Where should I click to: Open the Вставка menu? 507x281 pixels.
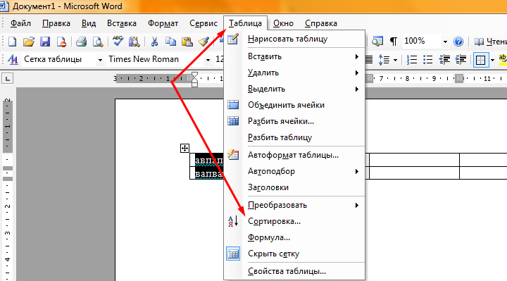point(122,23)
